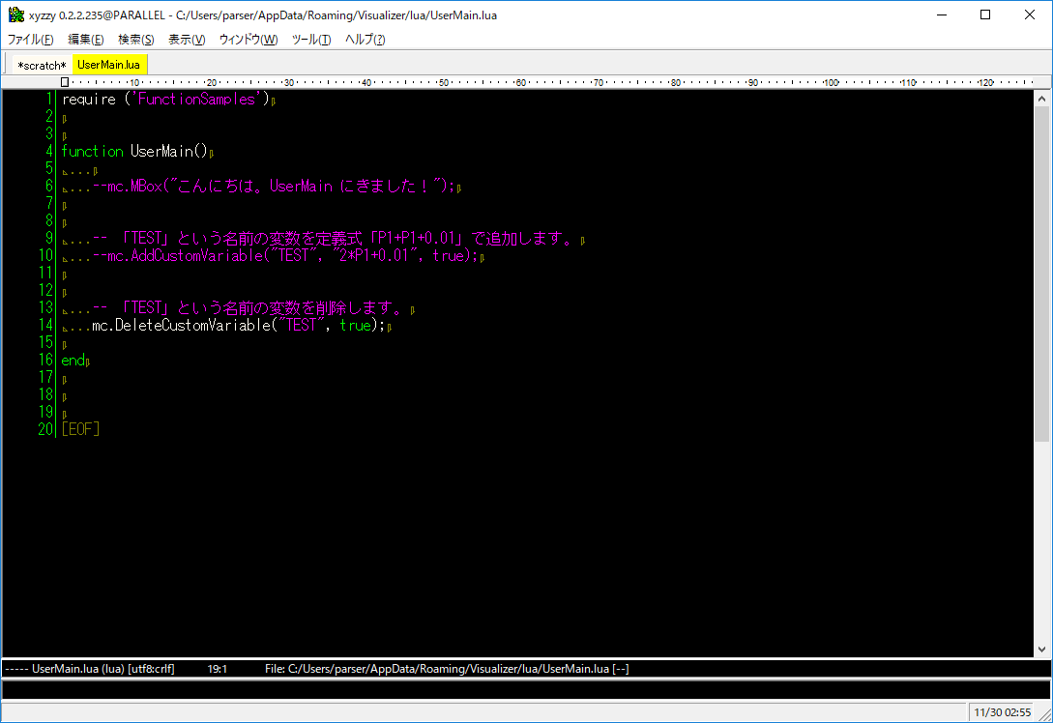The width and height of the screenshot is (1053, 723).
Task: Switch to the *scratch* buffer tab
Action: [x=42, y=65]
